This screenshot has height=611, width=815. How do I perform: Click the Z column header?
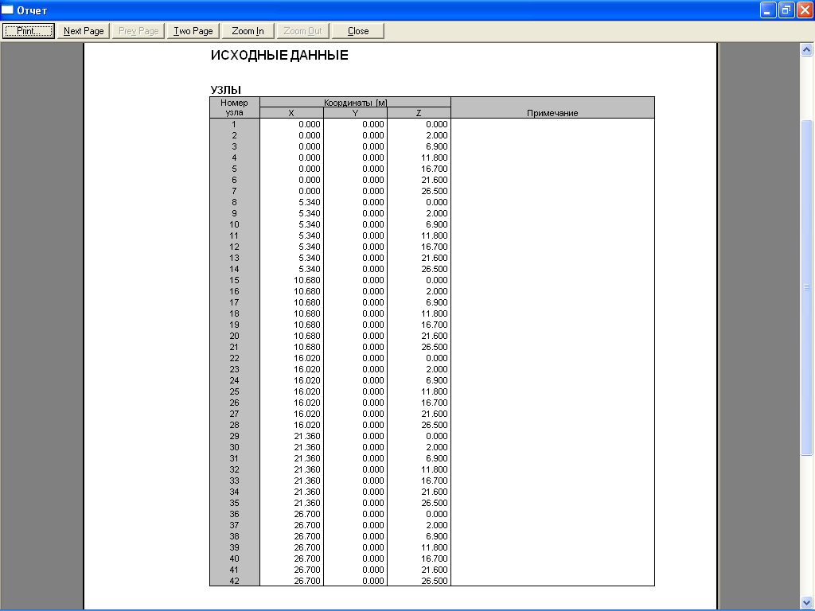[419, 113]
